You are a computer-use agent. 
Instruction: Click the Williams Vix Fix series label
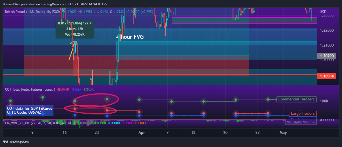click(301, 122)
